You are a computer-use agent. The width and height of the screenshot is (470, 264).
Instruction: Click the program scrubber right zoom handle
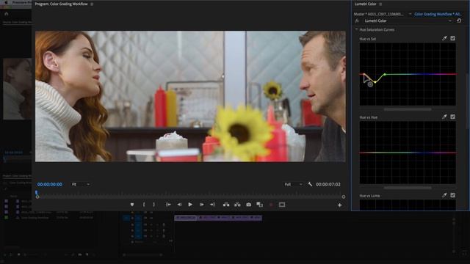[344, 197]
